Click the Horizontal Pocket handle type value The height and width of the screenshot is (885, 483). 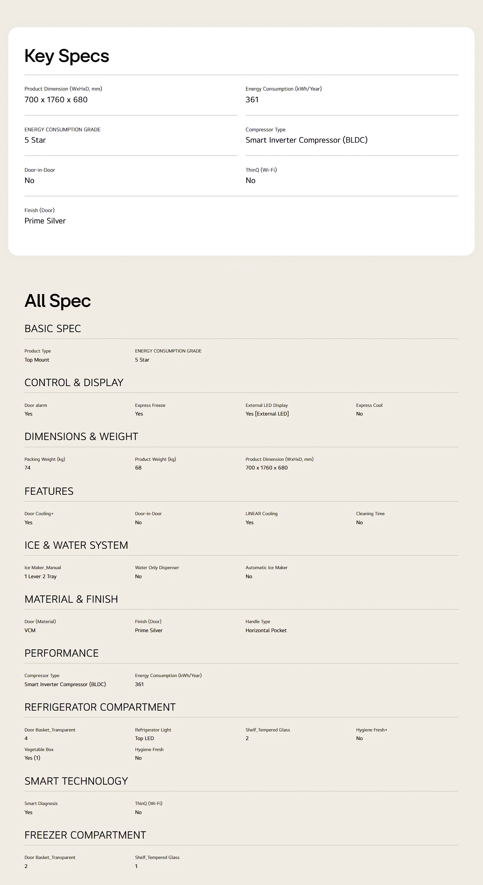click(266, 630)
